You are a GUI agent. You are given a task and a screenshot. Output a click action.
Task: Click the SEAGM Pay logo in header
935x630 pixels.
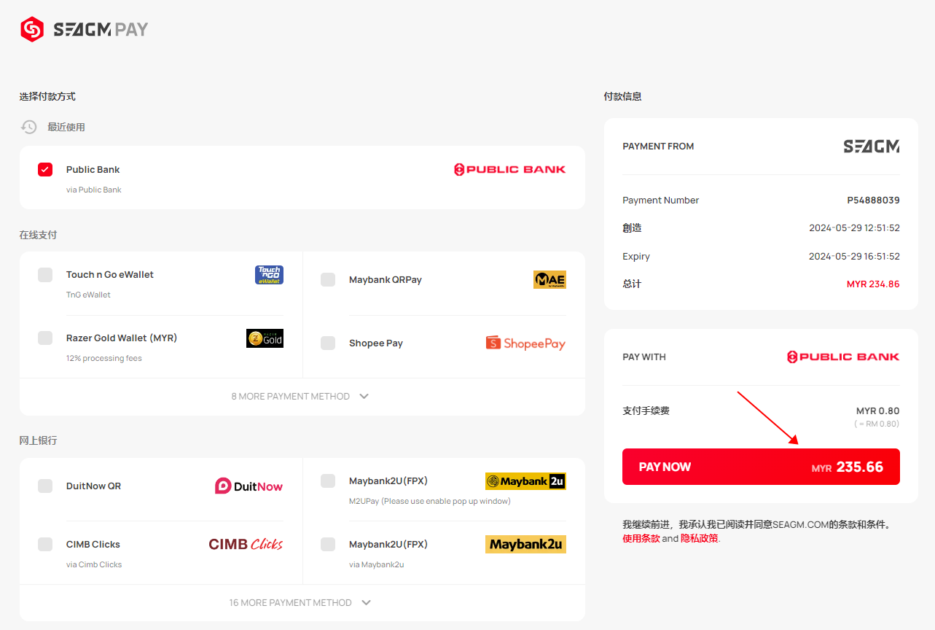click(x=85, y=29)
